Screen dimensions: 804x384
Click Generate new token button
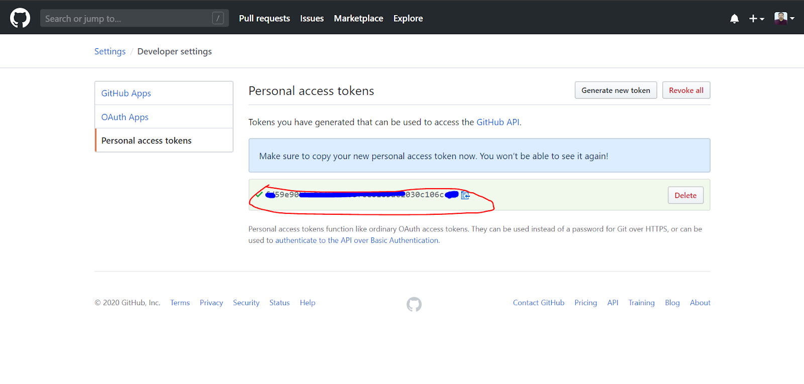616,90
